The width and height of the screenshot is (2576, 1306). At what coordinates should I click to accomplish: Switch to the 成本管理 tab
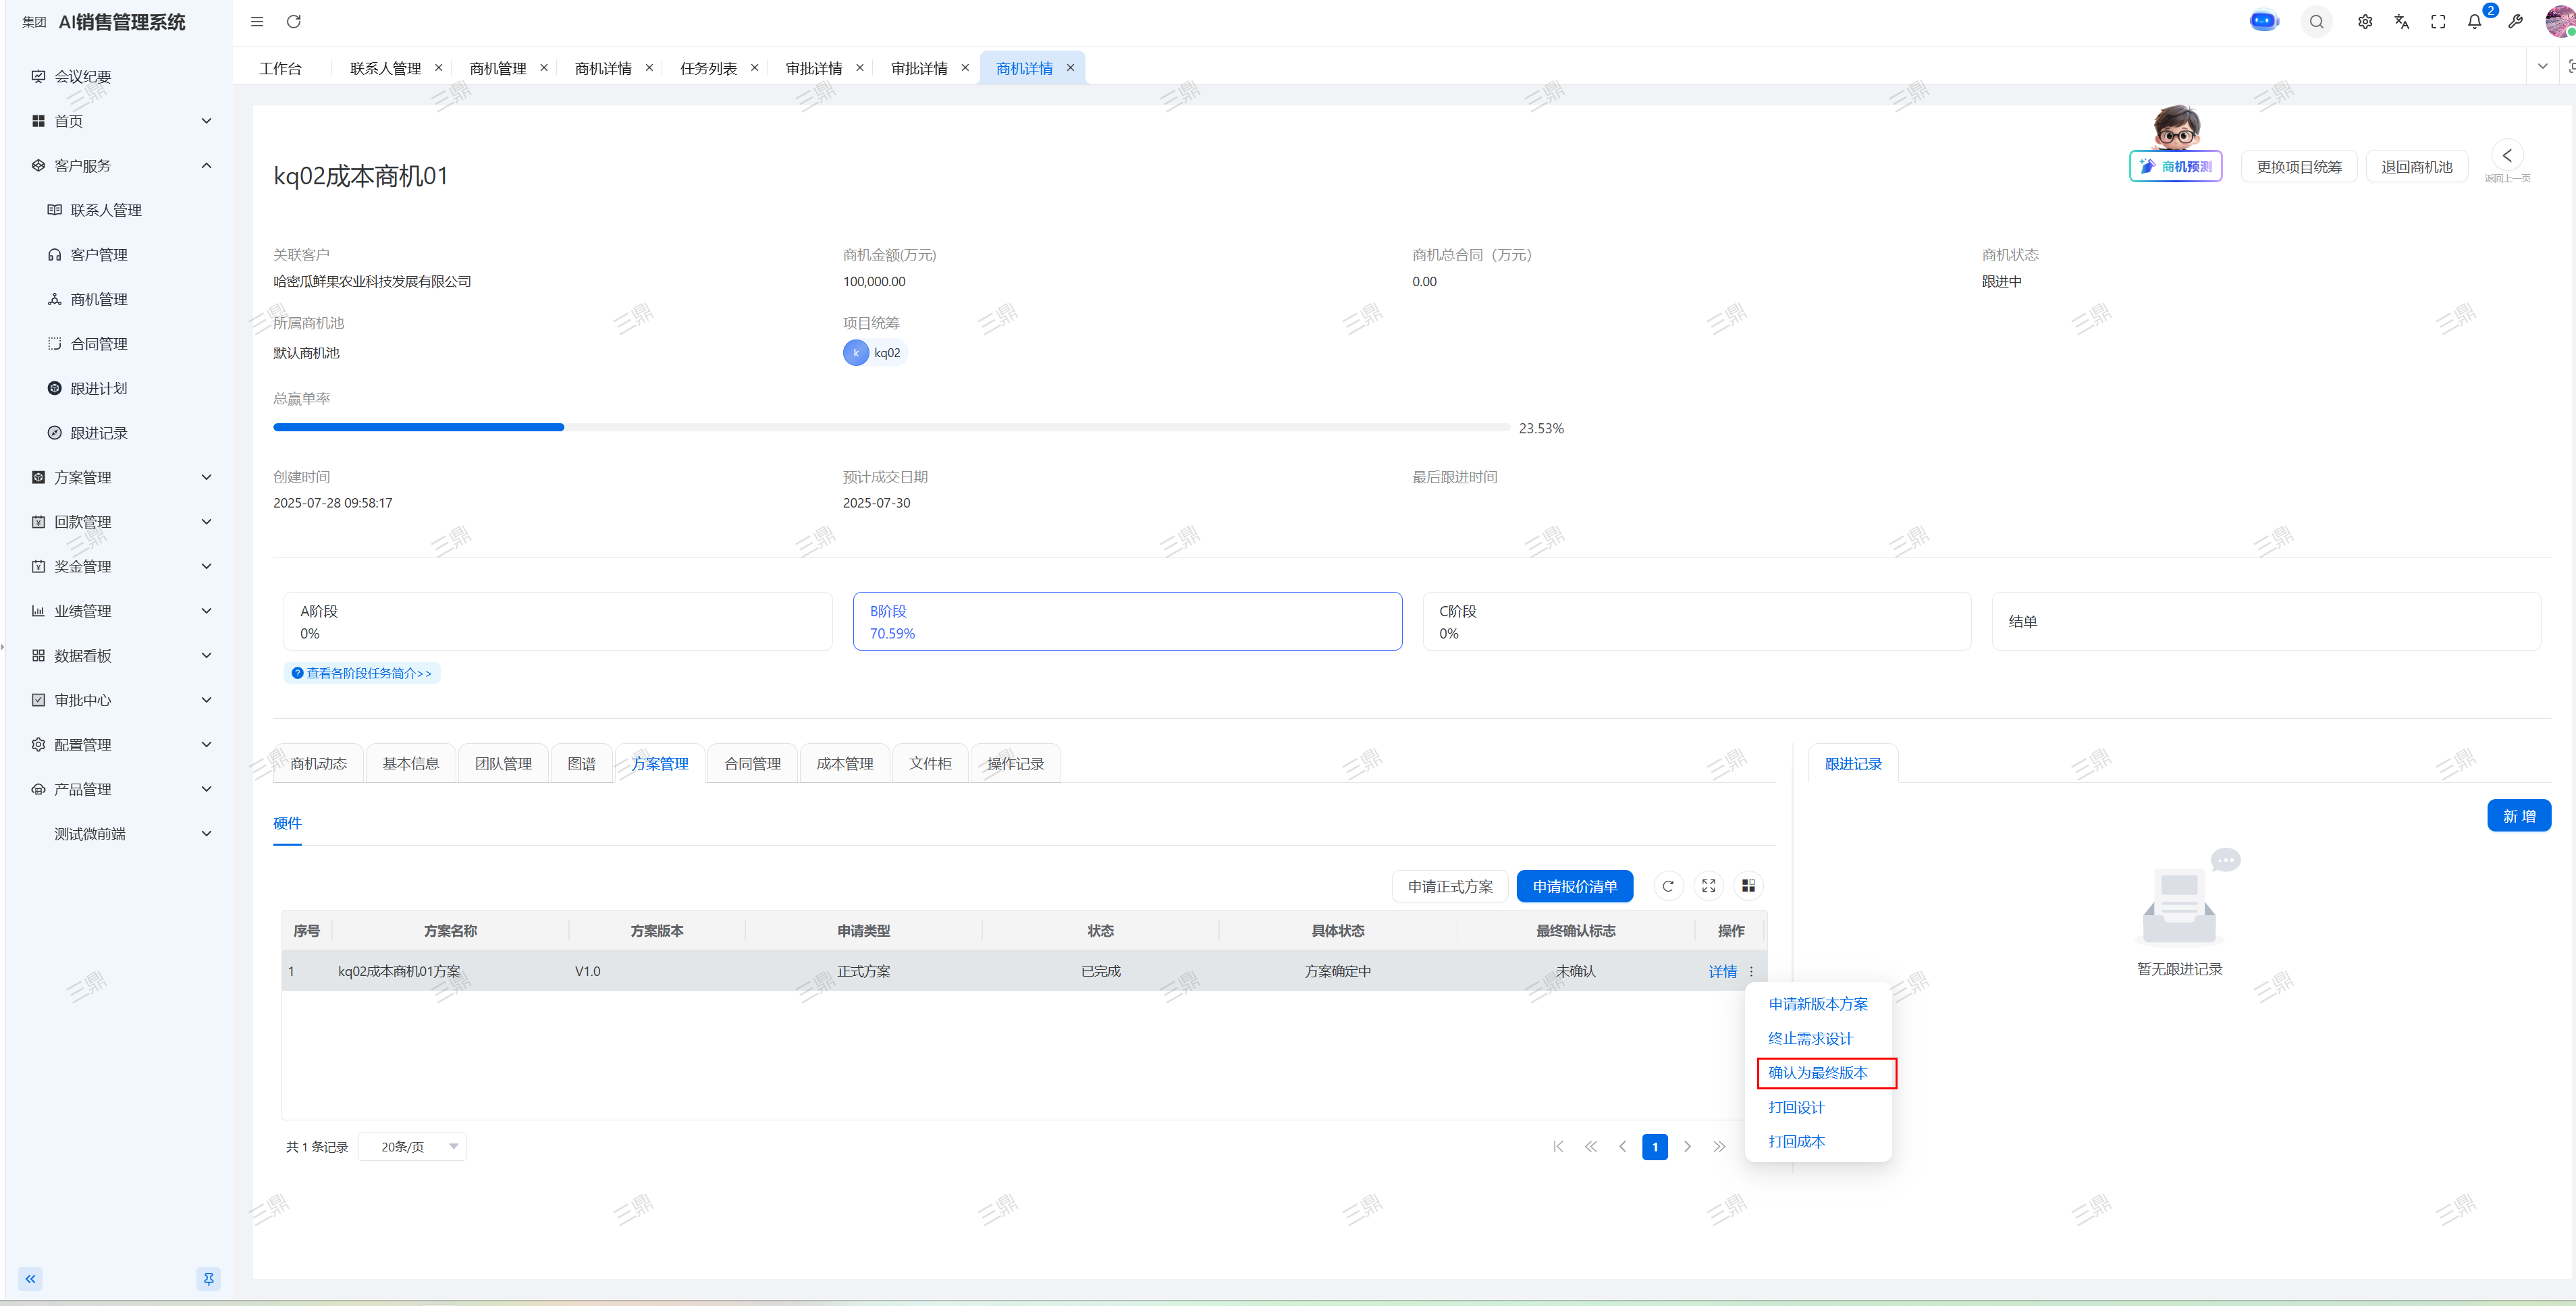844,764
